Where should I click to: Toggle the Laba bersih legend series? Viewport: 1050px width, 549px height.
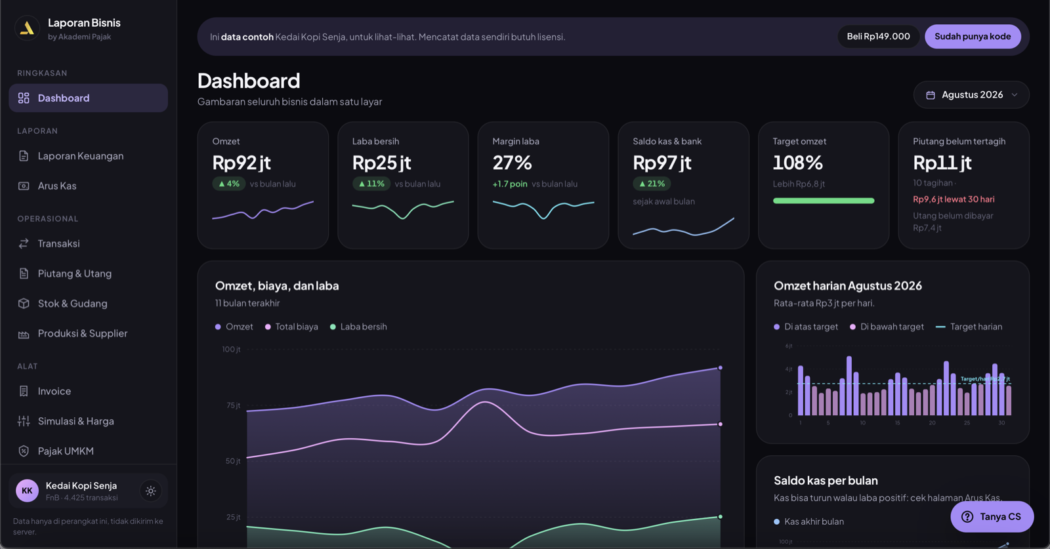pyautogui.click(x=358, y=327)
